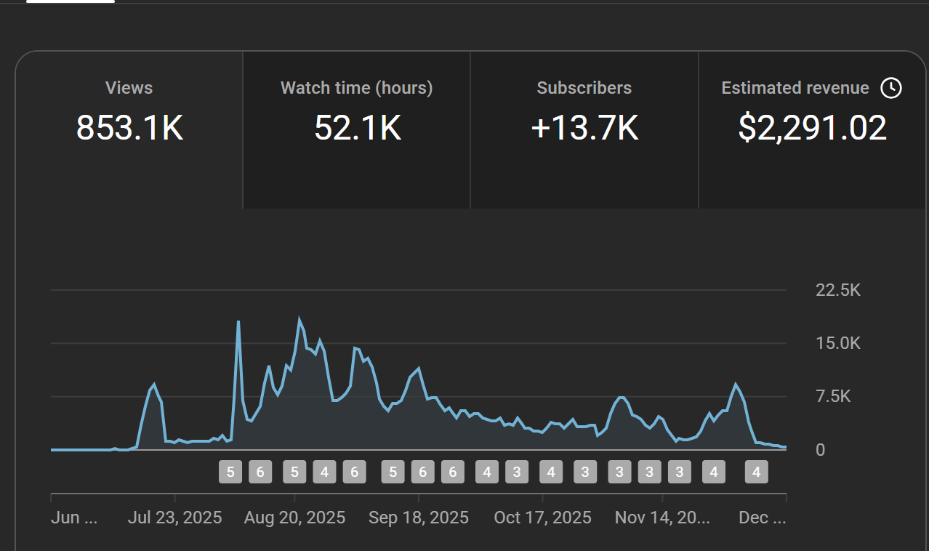The height and width of the screenshot is (551, 929).
Task: Click the 22.5K y-axis label
Action: point(838,290)
